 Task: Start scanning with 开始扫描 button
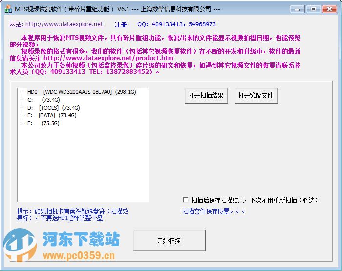coord(169,241)
